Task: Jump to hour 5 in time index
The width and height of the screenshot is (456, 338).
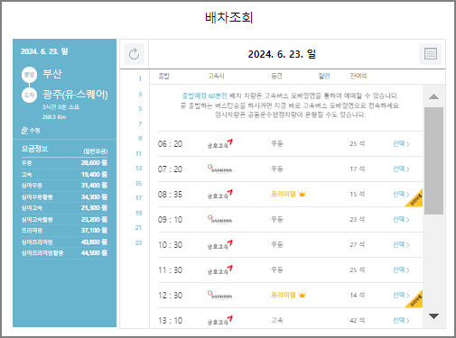Action: (x=140, y=109)
